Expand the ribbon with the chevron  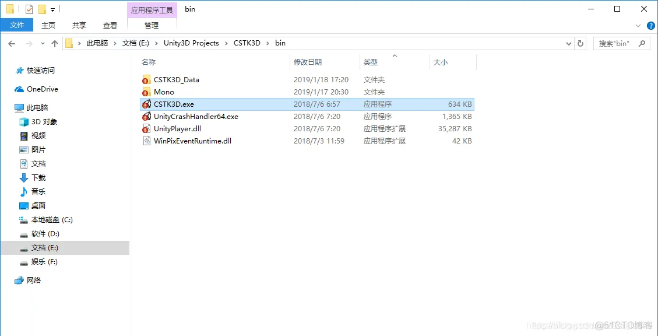point(638,26)
